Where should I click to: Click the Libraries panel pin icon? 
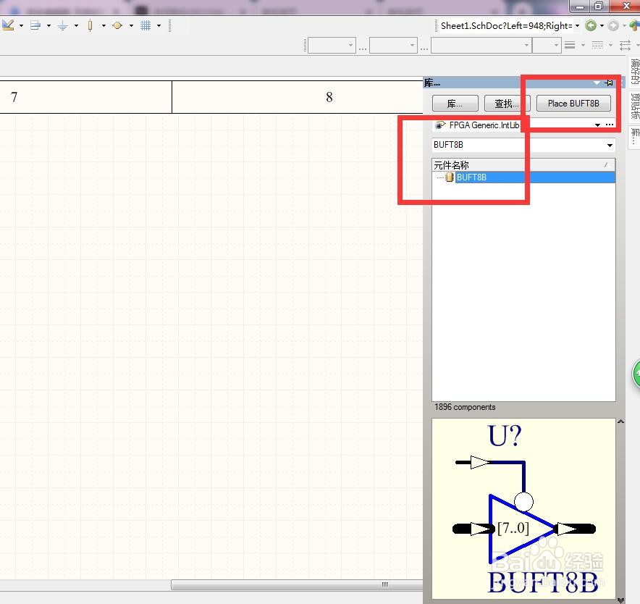coord(610,83)
